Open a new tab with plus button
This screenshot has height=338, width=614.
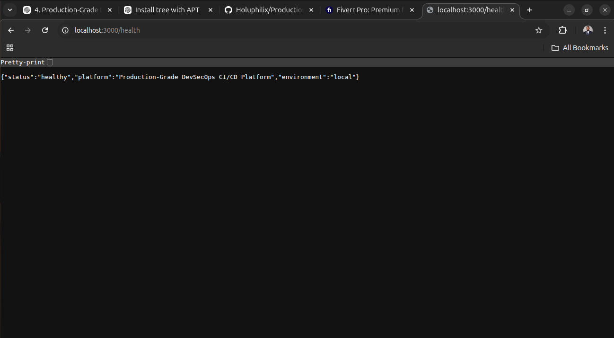point(529,10)
